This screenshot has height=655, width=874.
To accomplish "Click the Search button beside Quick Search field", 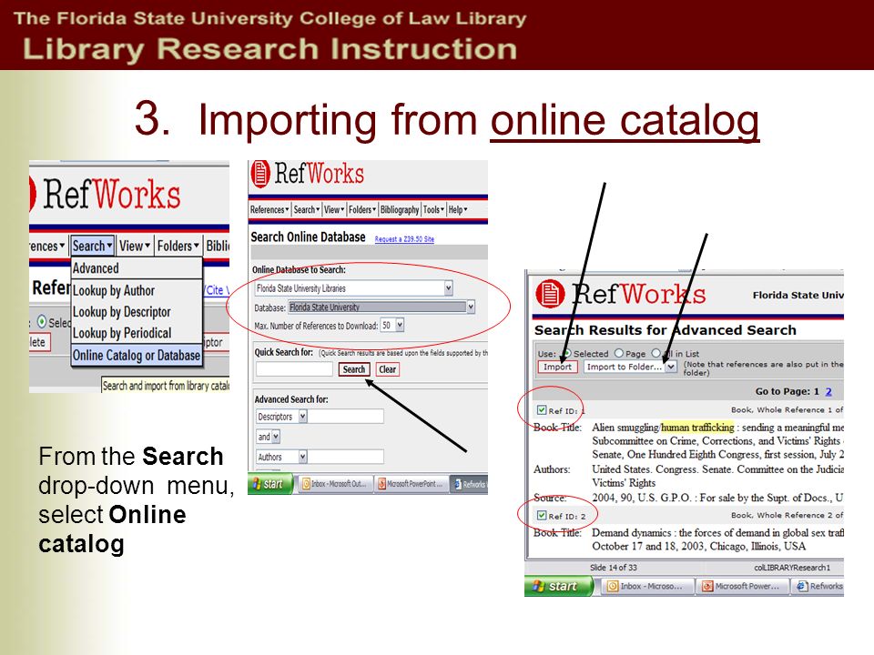I will click(354, 369).
